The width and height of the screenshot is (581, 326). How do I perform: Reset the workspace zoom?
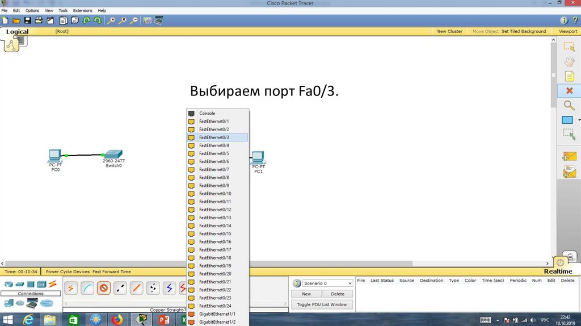pos(123,20)
